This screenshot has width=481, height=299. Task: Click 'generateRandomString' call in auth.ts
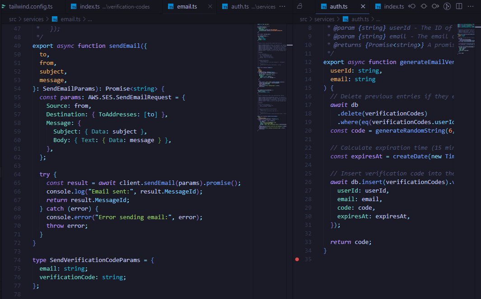pos(410,131)
